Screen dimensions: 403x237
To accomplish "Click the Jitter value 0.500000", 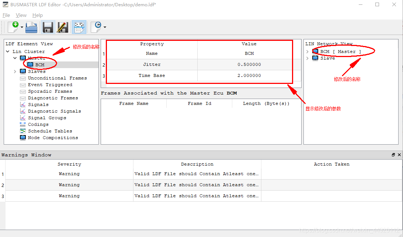I will (x=249, y=65).
